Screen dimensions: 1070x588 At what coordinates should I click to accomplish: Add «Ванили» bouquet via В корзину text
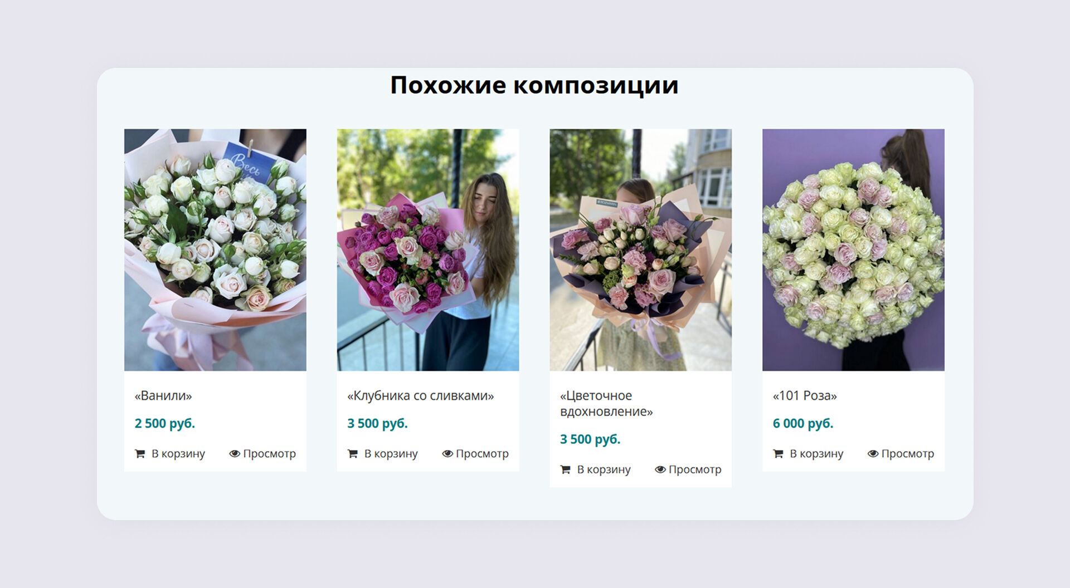(178, 454)
